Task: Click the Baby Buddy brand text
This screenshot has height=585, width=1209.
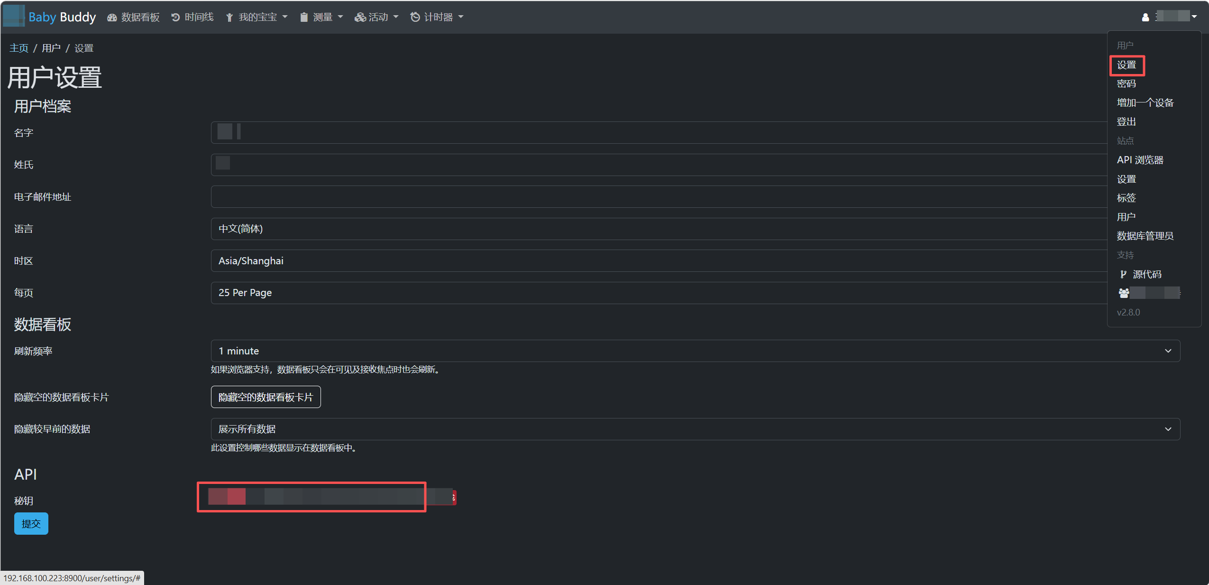Action: (62, 17)
